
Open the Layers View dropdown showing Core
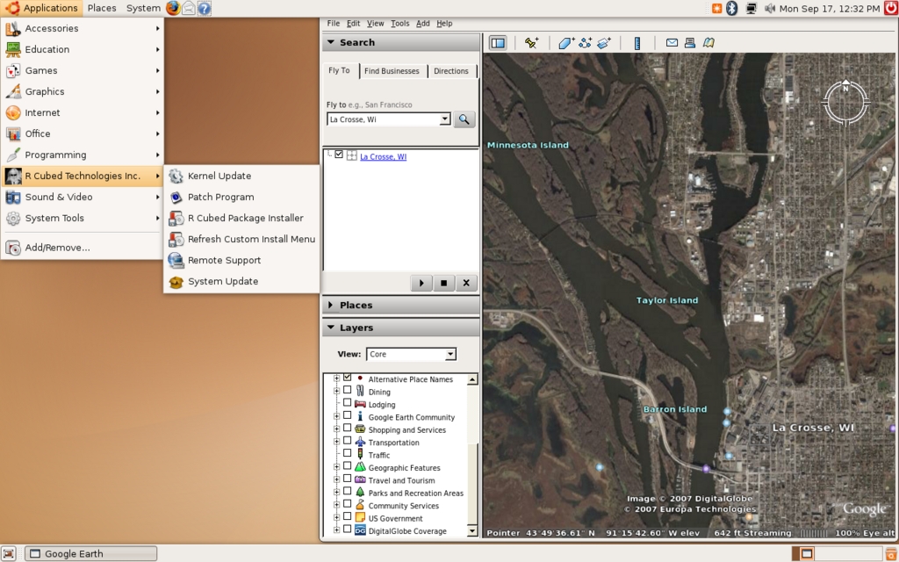pos(411,354)
